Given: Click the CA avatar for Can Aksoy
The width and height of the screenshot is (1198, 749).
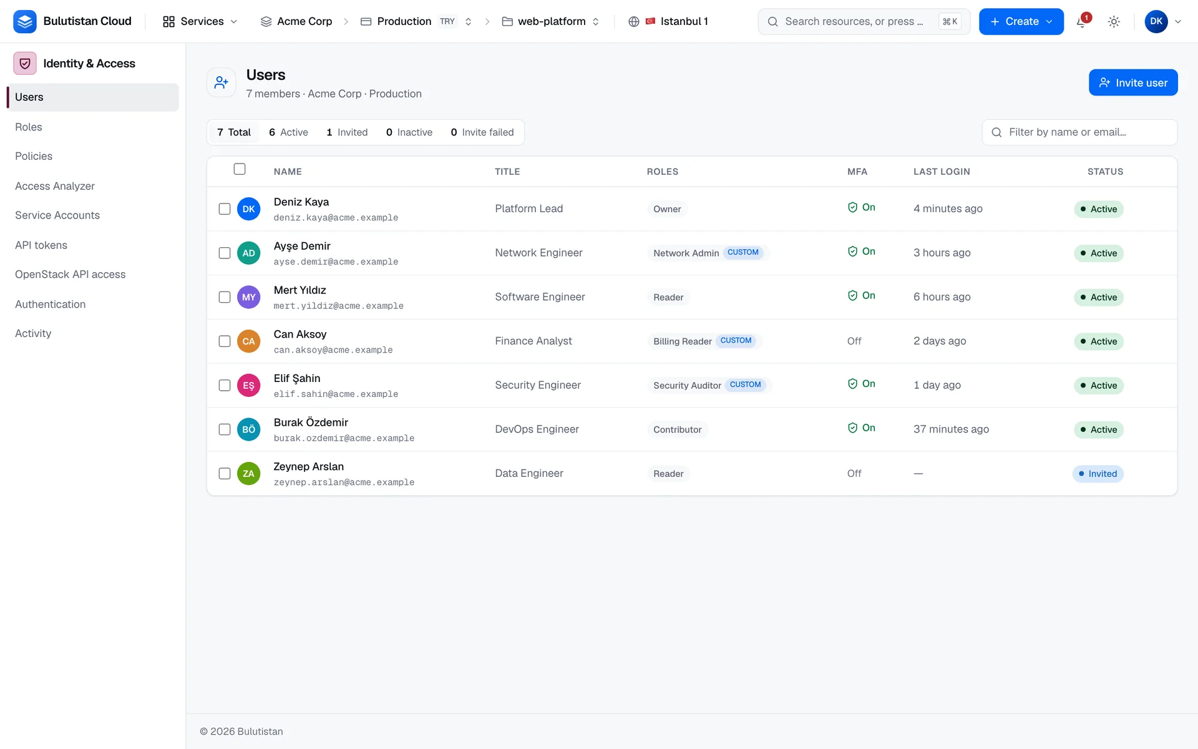Looking at the screenshot, I should pyautogui.click(x=248, y=341).
